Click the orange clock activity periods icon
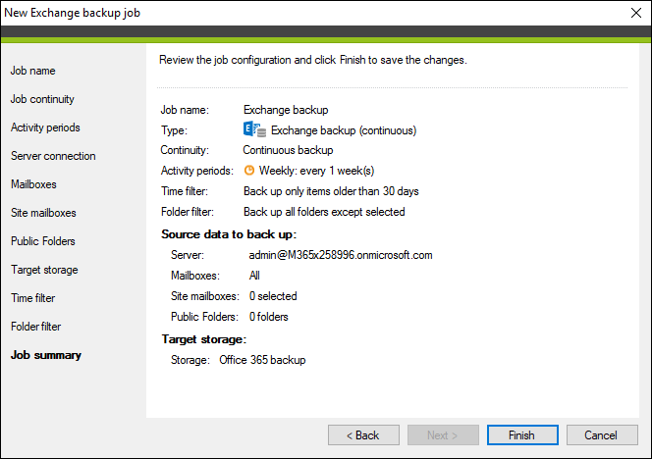Screen dimensions: 652x459 (x=249, y=171)
